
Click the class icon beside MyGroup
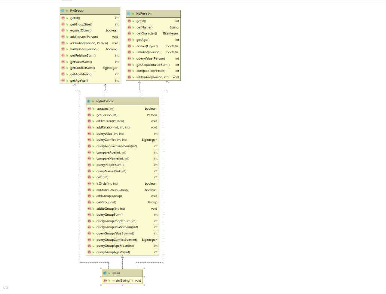pyautogui.click(x=62, y=10)
